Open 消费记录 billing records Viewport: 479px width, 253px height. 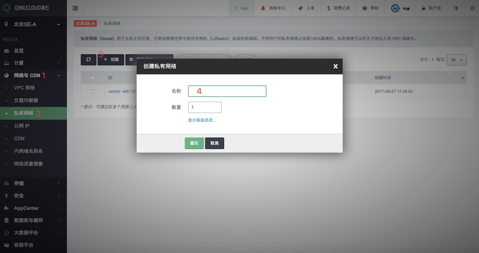pos(338,8)
